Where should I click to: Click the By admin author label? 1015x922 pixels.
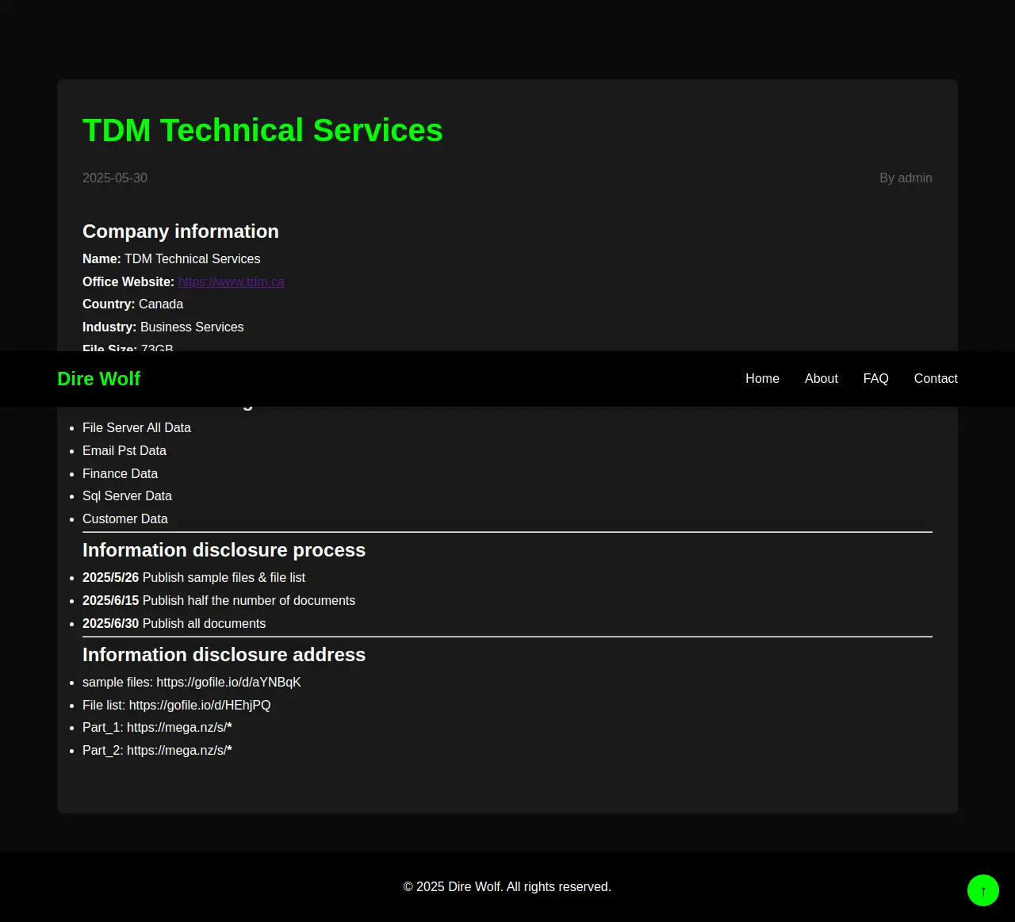[906, 178]
